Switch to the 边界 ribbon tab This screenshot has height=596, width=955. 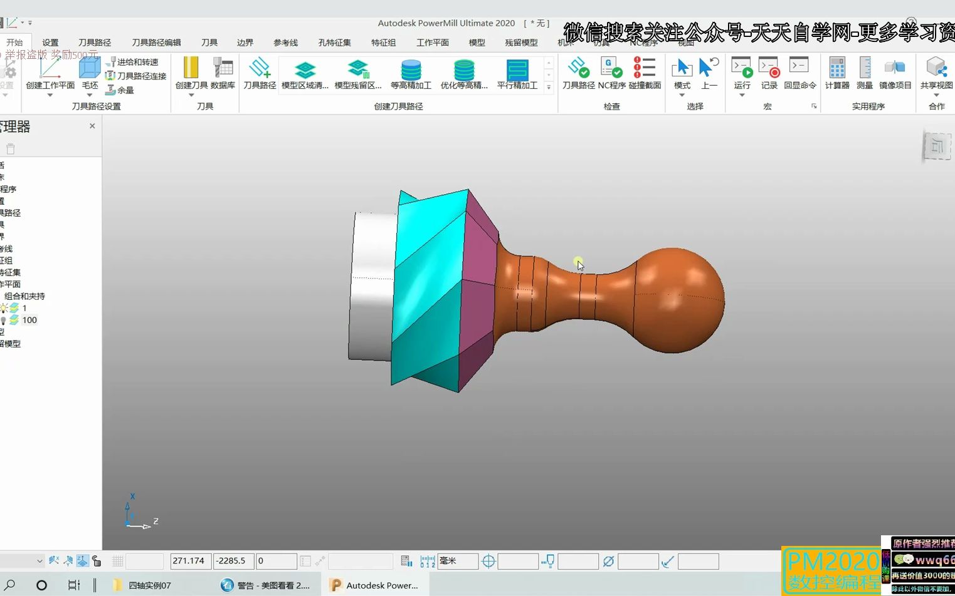pos(245,43)
